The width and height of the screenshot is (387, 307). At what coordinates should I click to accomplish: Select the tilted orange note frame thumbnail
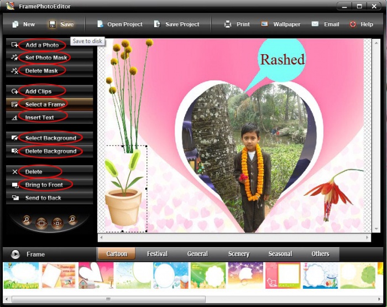[x=59, y=275]
